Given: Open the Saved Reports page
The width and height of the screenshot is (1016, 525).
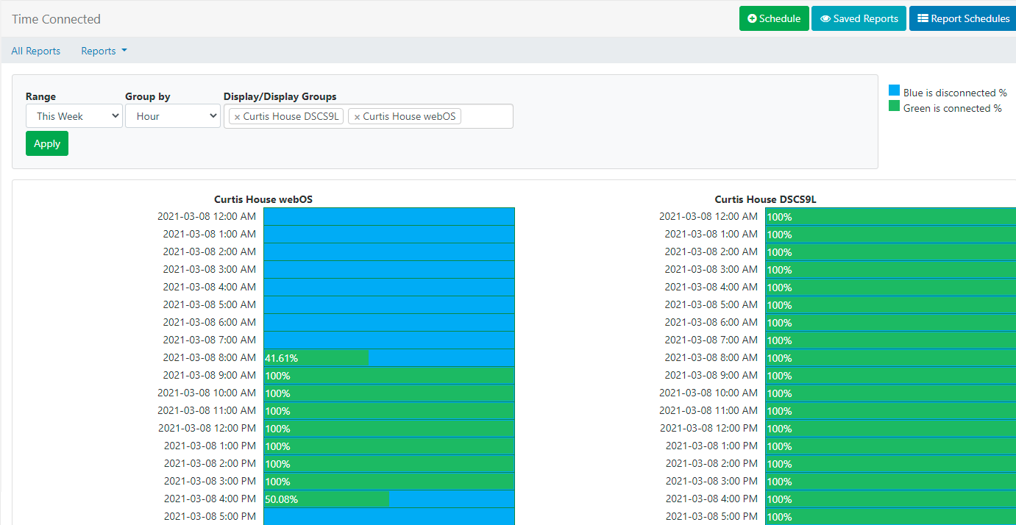Looking at the screenshot, I should (859, 19).
